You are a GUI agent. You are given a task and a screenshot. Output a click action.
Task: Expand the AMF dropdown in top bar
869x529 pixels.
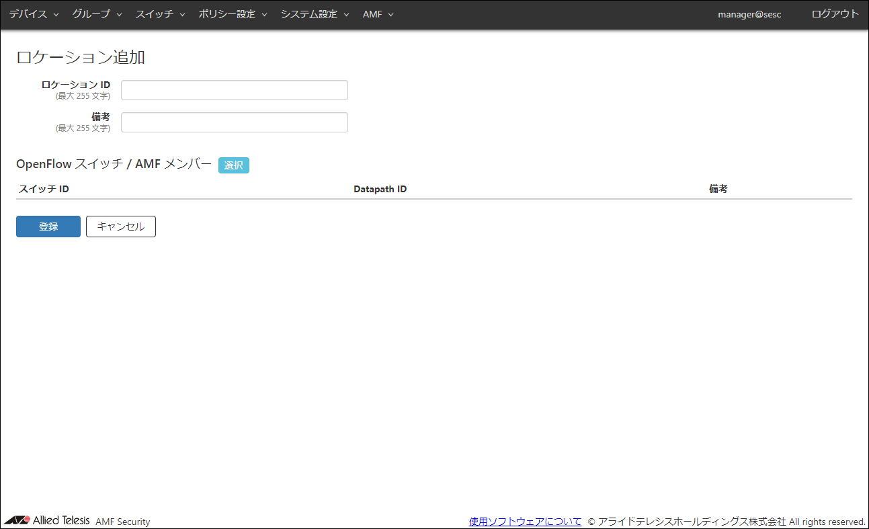tap(378, 14)
